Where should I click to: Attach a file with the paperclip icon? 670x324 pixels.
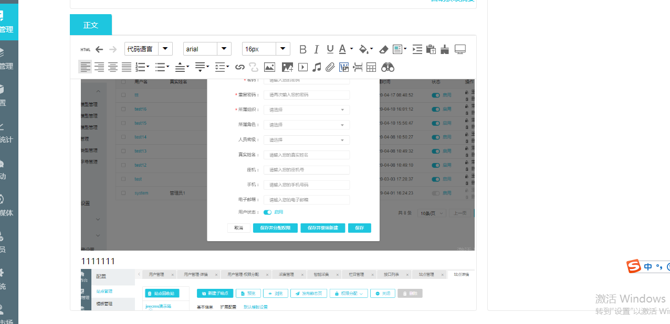click(x=330, y=67)
